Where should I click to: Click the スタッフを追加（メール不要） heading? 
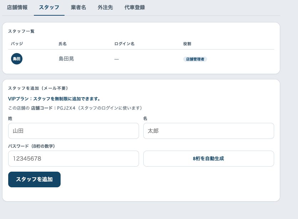(38, 88)
